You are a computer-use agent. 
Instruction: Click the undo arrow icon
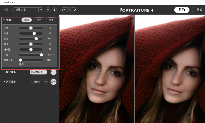[63, 10]
